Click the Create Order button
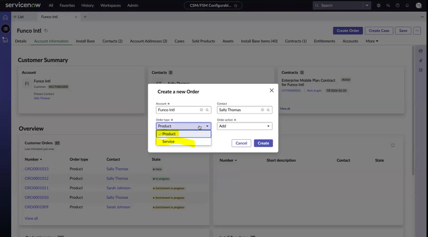Screen dimensions: 428x237 click(348, 31)
